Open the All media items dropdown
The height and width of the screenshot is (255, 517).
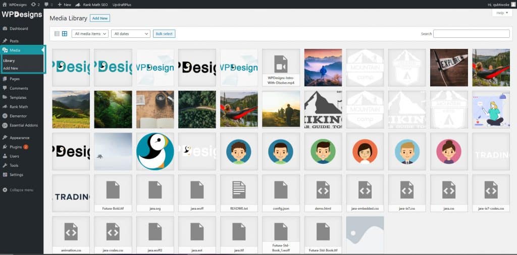pyautogui.click(x=90, y=34)
